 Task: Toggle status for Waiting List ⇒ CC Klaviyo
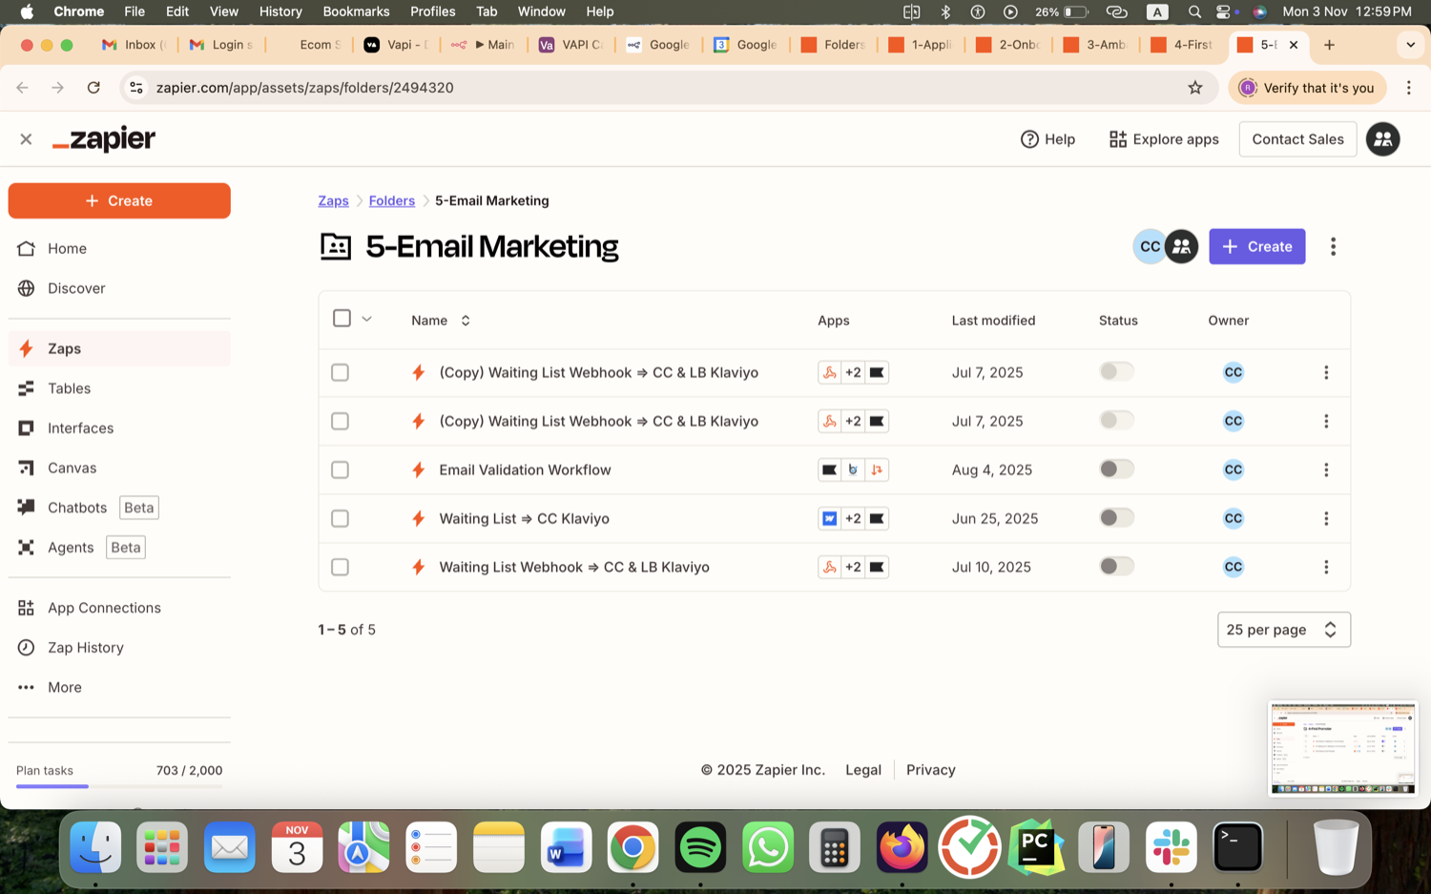tap(1116, 517)
